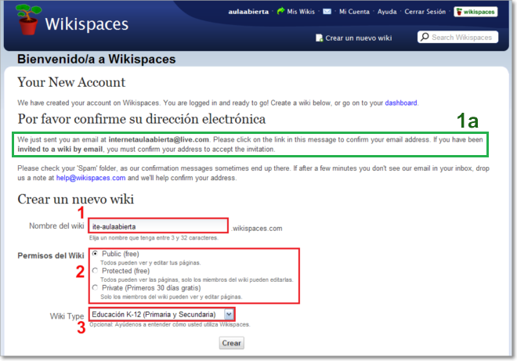This screenshot has width=517, height=361.
Task: Click the '.wikispaces.com' domain suffix text
Action: 257,229
